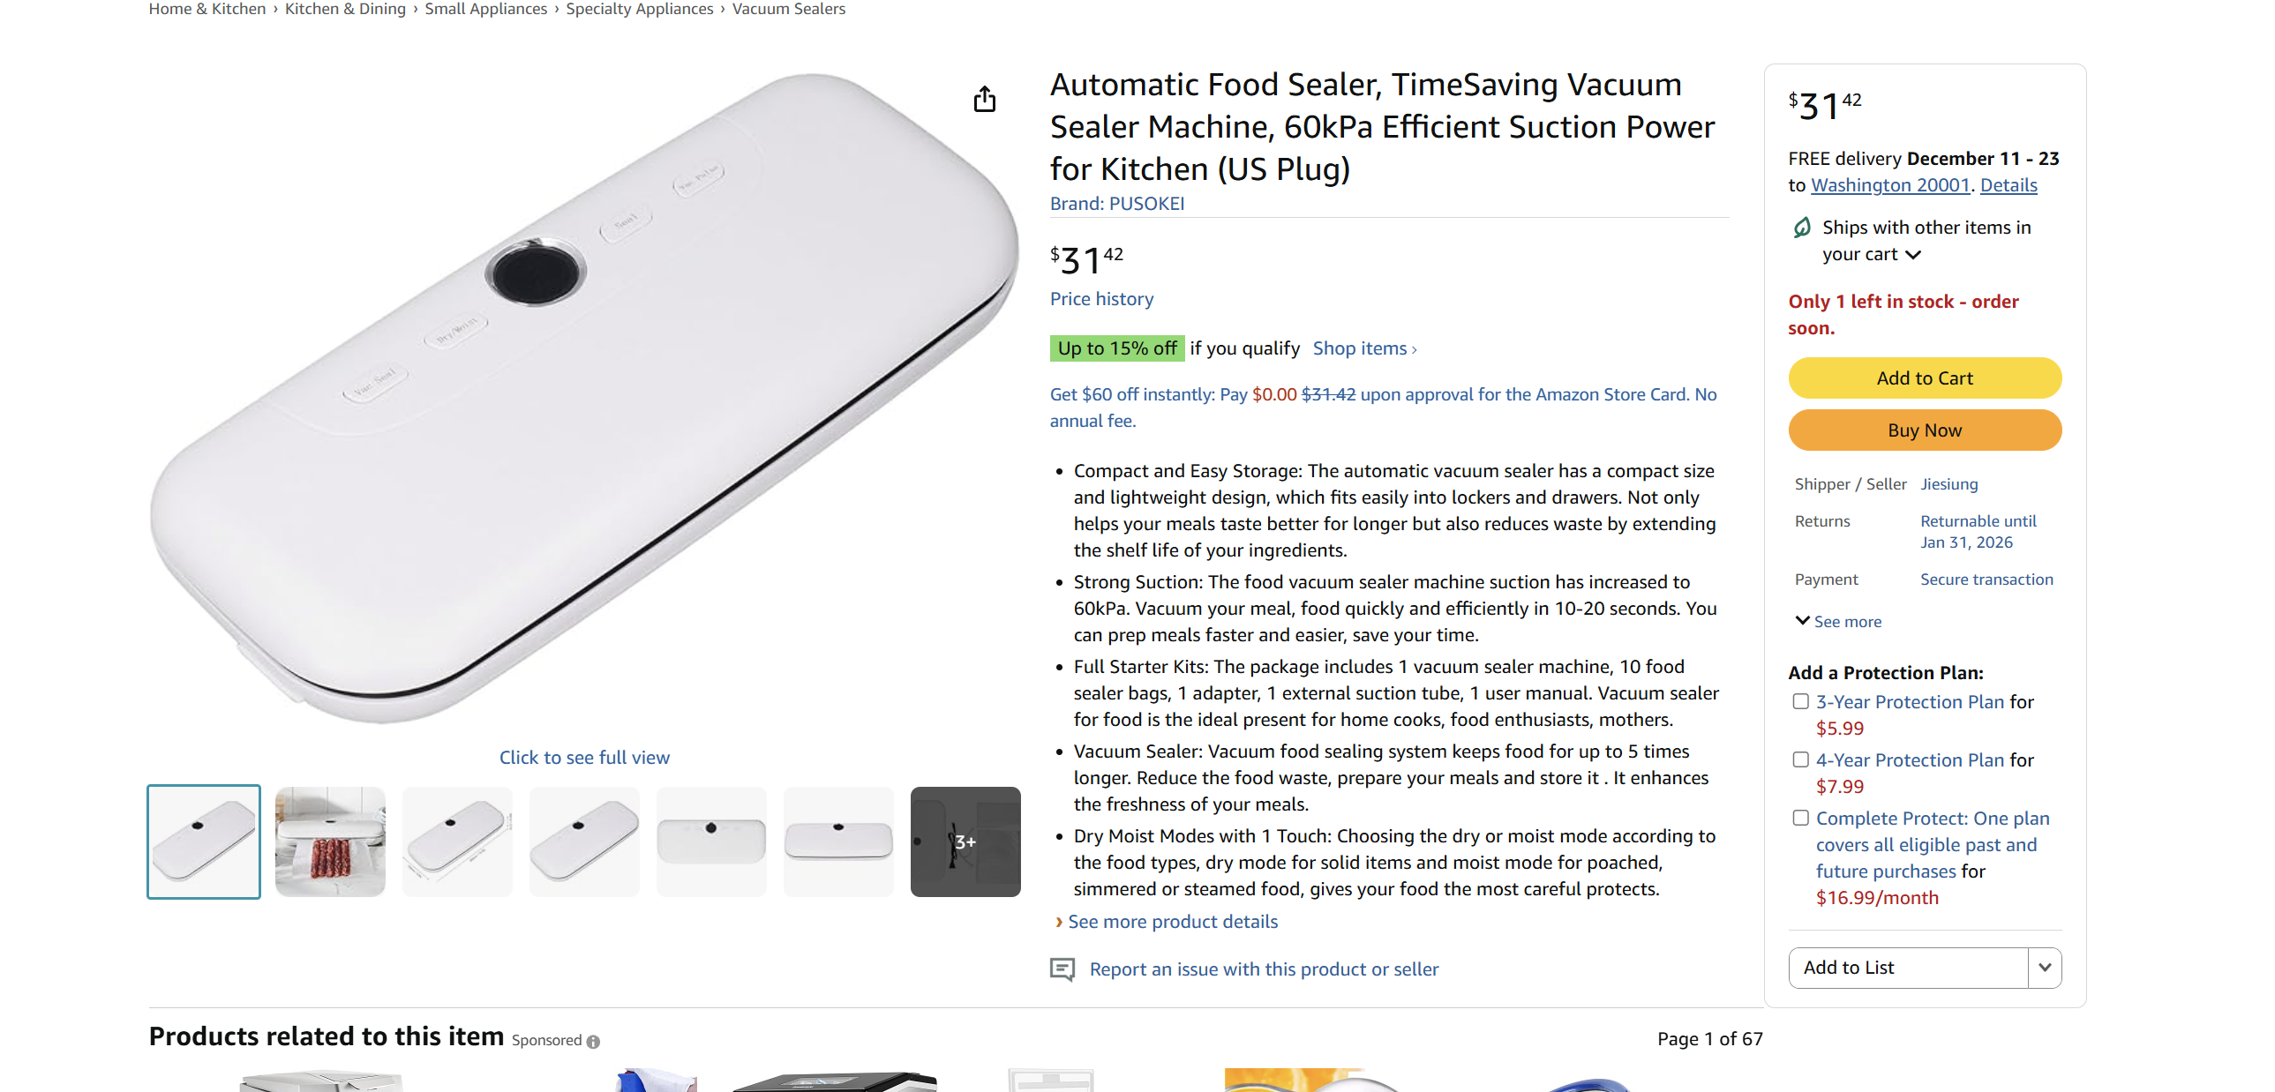The image size is (2275, 1092).
Task: Open the Price history link
Action: pyautogui.click(x=1100, y=298)
